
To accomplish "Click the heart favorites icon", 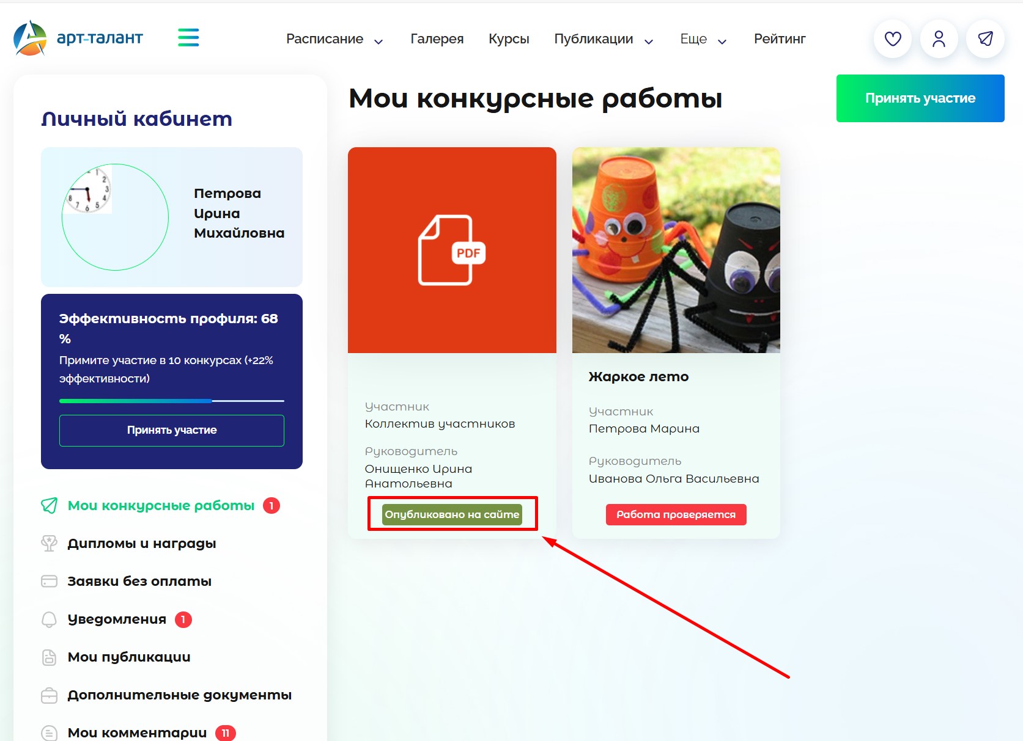I will point(893,39).
